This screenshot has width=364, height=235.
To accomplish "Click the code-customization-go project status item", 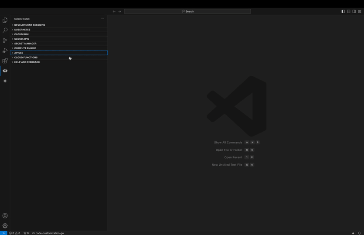I will pos(48,233).
